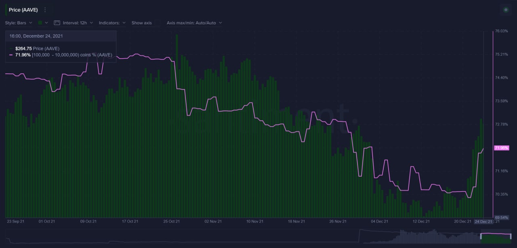Viewport: 517px width, 248px height.
Task: Click the interval ruler icon
Action: [x=57, y=23]
